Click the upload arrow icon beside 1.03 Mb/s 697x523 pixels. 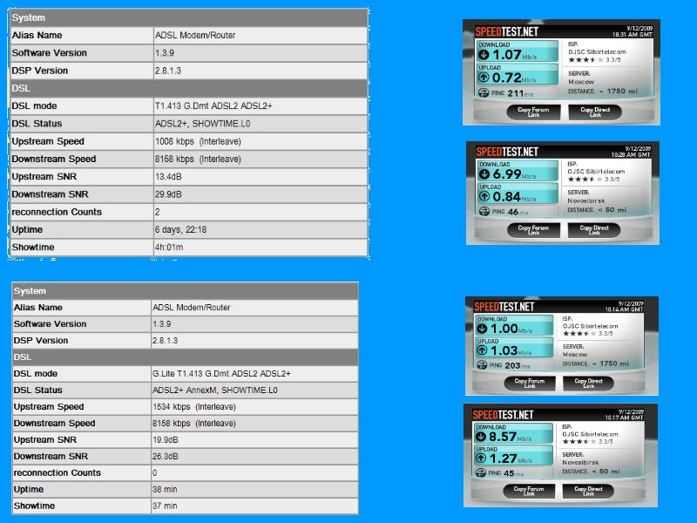coord(483,350)
